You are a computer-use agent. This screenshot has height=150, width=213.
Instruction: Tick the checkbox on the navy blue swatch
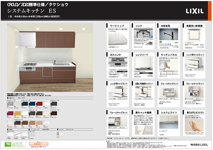29,103
